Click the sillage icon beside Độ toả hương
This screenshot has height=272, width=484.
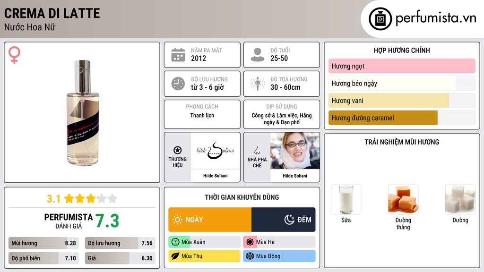pyautogui.click(x=258, y=84)
